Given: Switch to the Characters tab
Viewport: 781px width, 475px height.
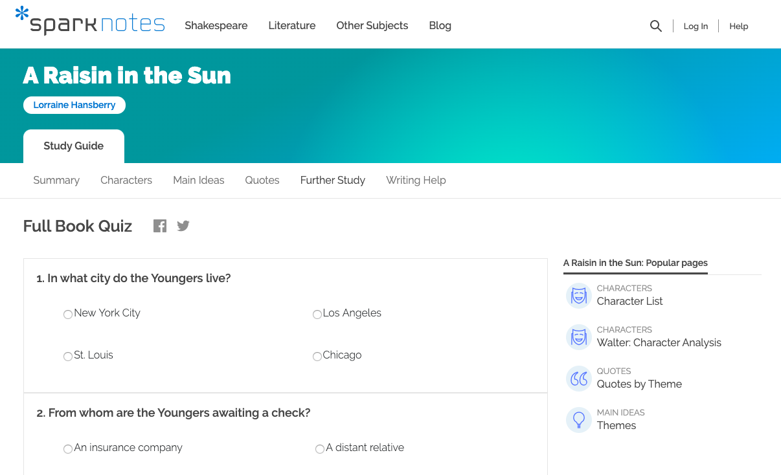Looking at the screenshot, I should pyautogui.click(x=126, y=180).
